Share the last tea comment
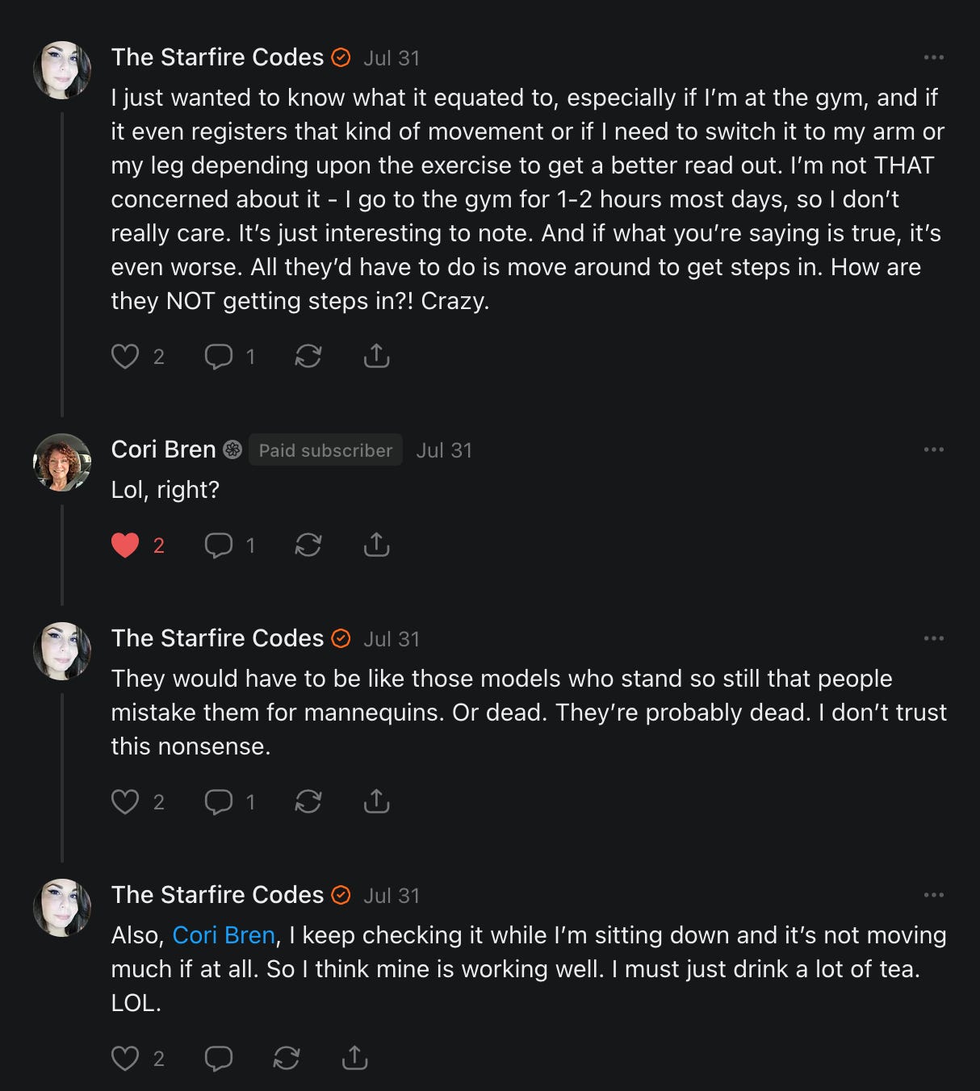 click(x=354, y=1058)
